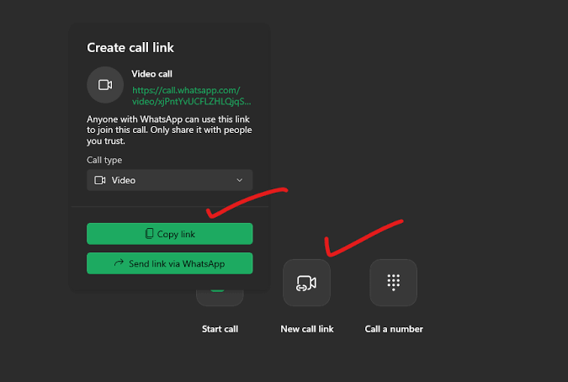Click the Start call label
The image size is (568, 382).
coord(220,329)
